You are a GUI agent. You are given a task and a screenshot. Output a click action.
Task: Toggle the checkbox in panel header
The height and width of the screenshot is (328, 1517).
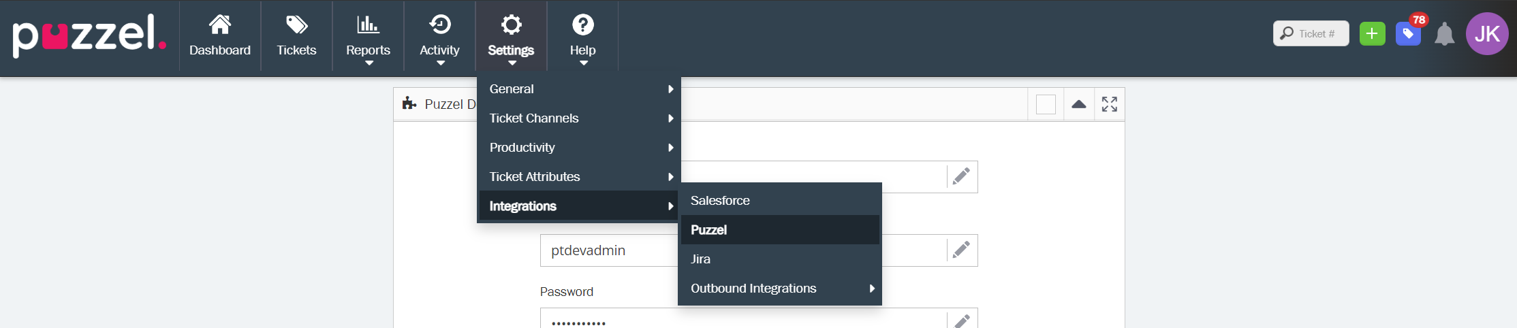[1046, 105]
